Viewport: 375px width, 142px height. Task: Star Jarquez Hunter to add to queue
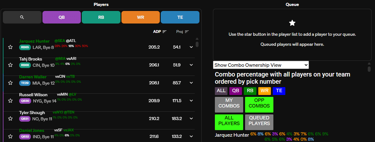(x=10, y=47)
